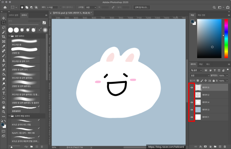Select the Type tool in toolbar

point(3,93)
